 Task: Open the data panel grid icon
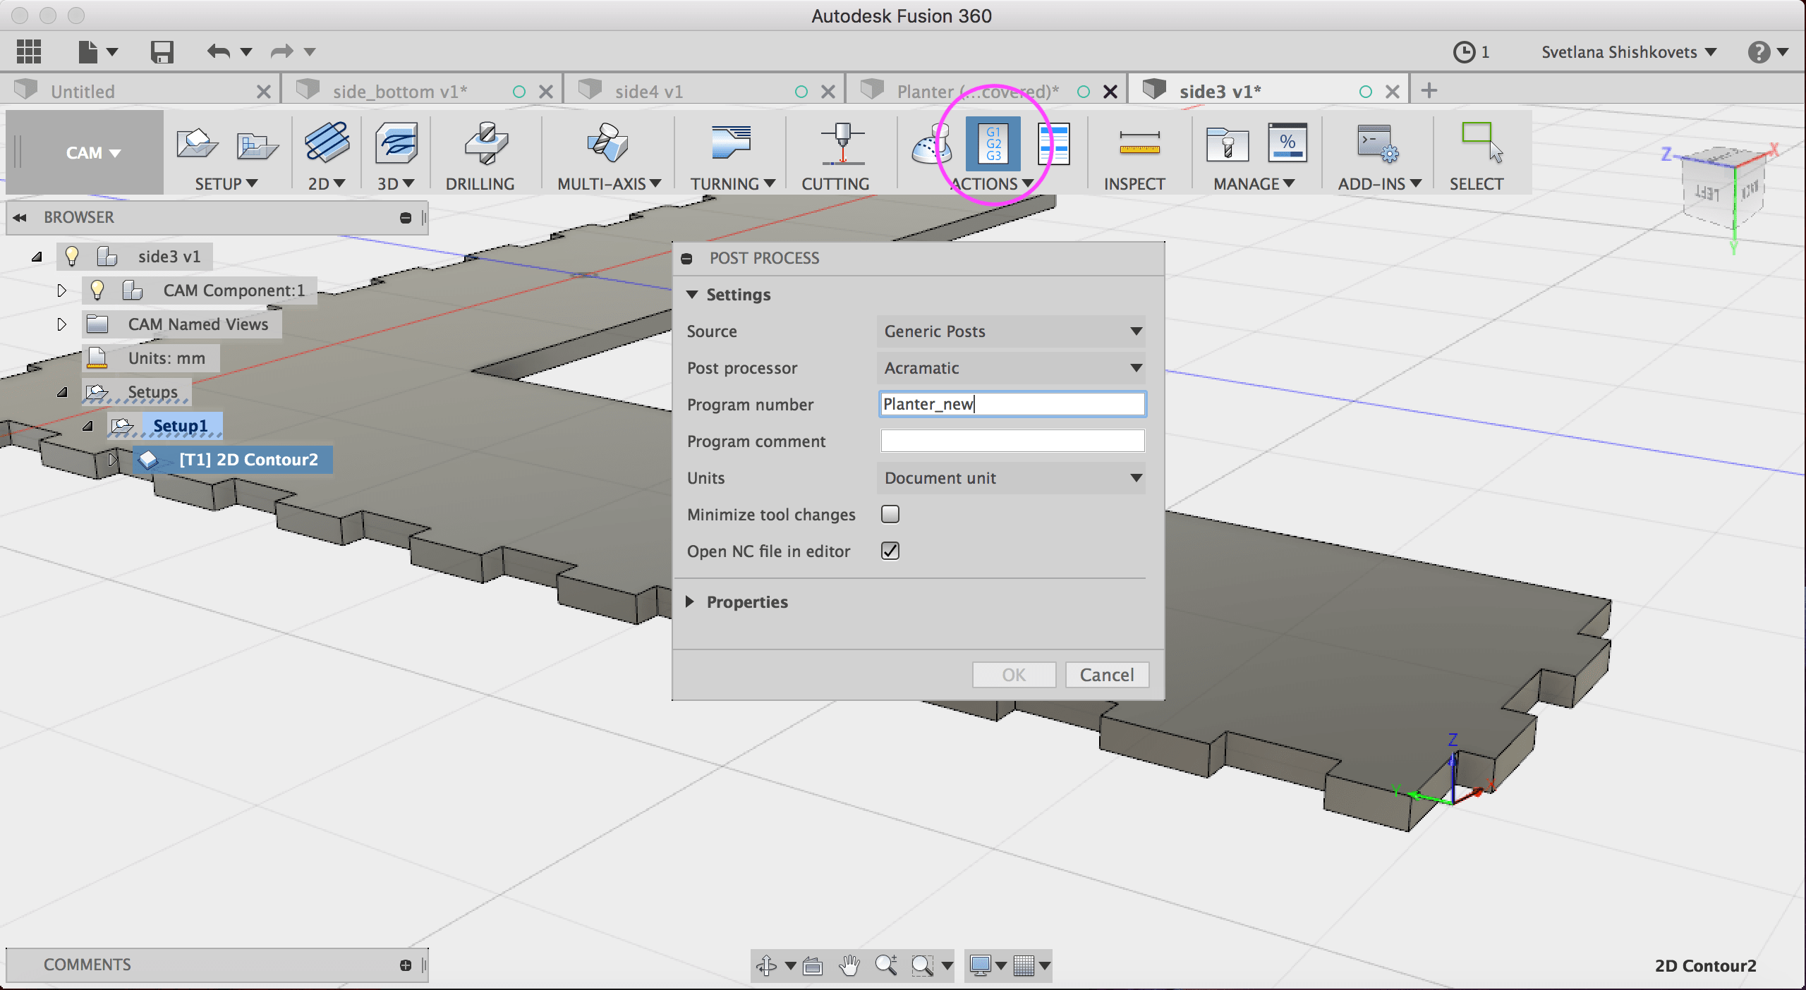tap(29, 51)
